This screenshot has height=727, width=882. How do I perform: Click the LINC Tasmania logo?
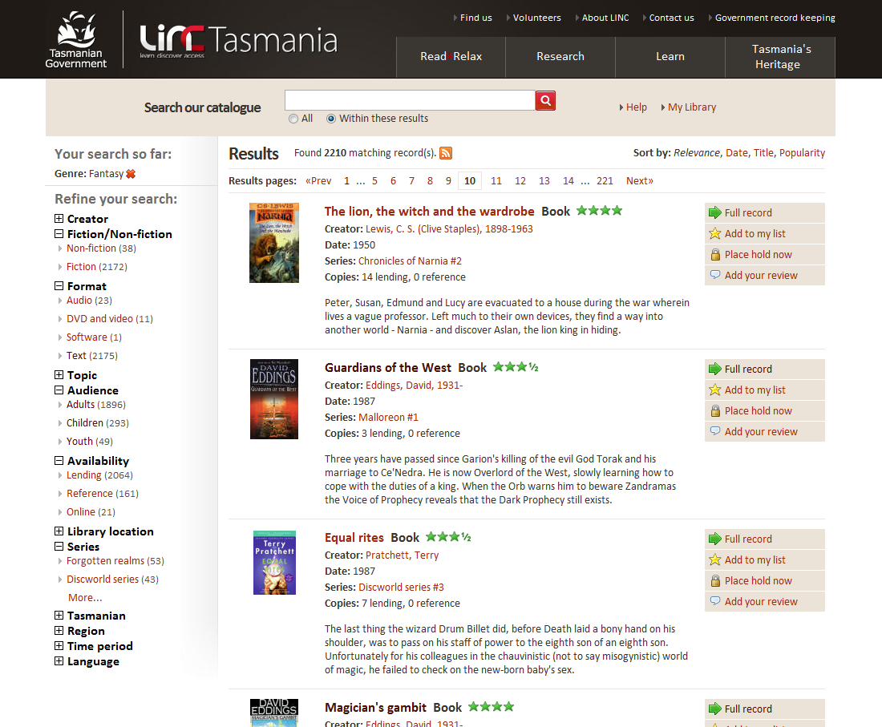(238, 41)
